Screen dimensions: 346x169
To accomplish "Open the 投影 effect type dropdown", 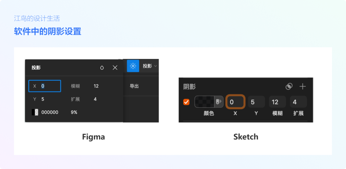I will 150,66.
